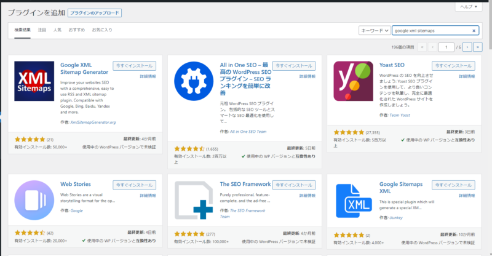Open The SEO Framework title link
Viewport: 492px width, 256px height.
click(245, 184)
